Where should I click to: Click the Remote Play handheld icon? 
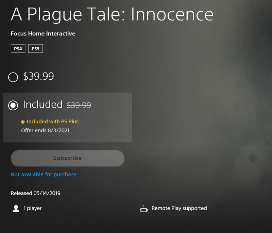(144, 209)
